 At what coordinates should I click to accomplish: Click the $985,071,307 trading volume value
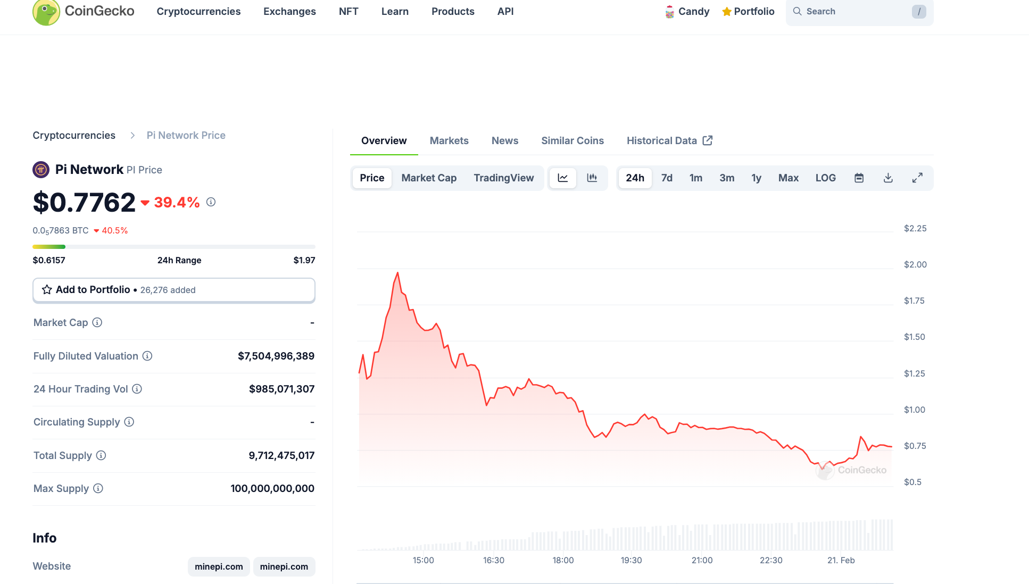[x=282, y=389]
